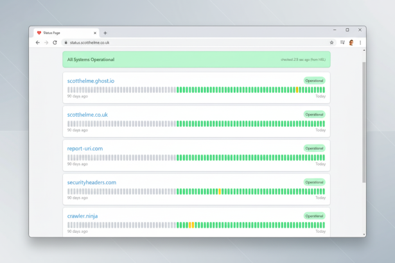
Task: Open the media control icon in toolbar
Action: click(x=342, y=43)
